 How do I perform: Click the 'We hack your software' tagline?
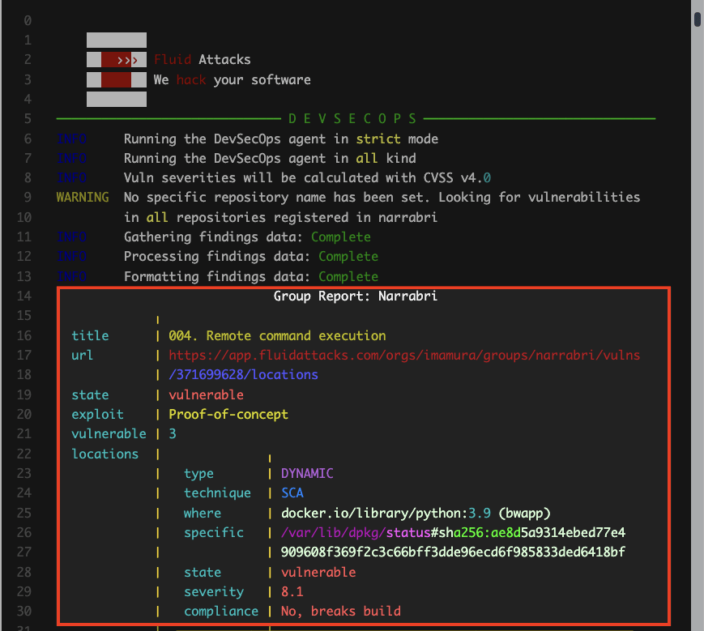coord(233,80)
